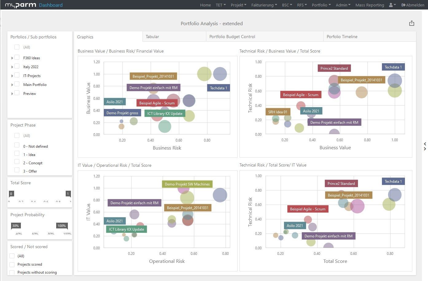The width and height of the screenshot is (428, 281).
Task: Open the Portfolio dropdown in navbar
Action: (321, 5)
